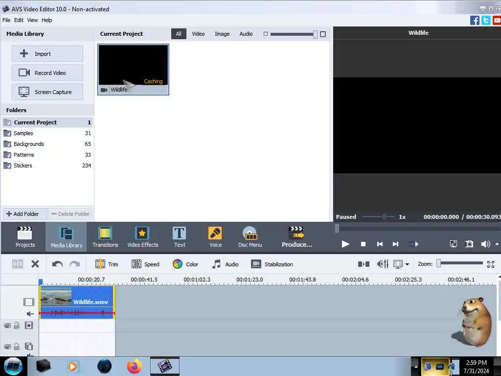The image size is (501, 376).
Task: Click the Trim tool
Action: pos(107,264)
